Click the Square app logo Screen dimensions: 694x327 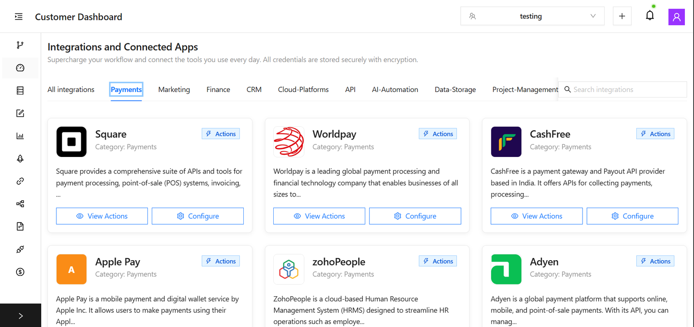click(72, 142)
